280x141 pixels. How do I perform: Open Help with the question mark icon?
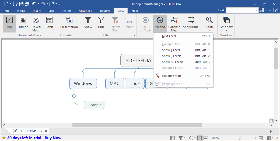275,10
